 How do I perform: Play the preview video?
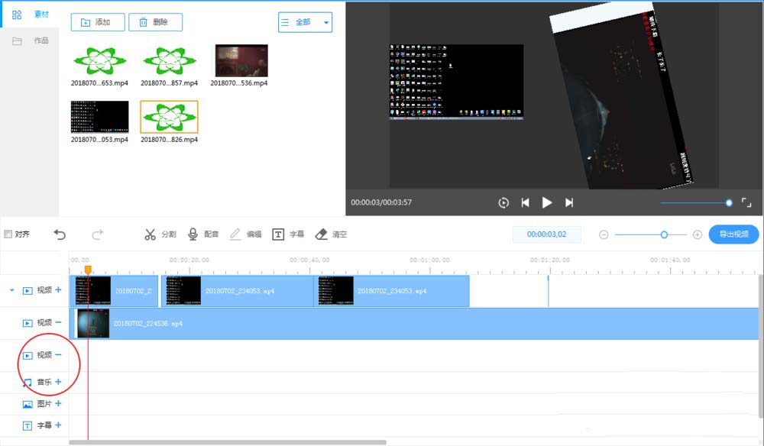547,202
